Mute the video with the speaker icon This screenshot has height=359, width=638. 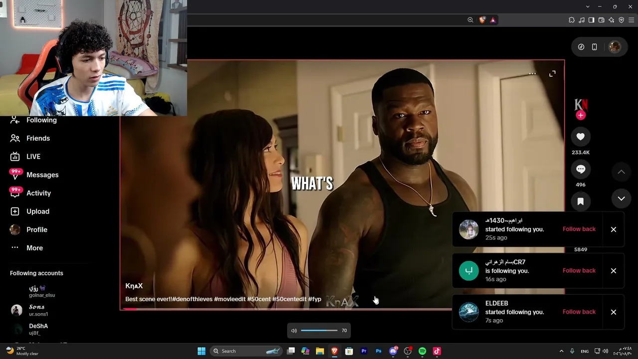pyautogui.click(x=294, y=331)
